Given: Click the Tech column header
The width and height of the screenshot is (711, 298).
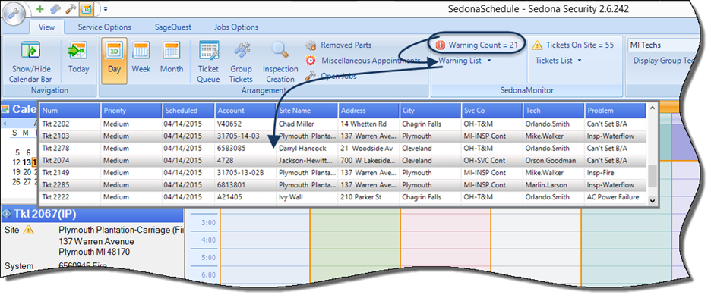Looking at the screenshot, I should coord(553,111).
